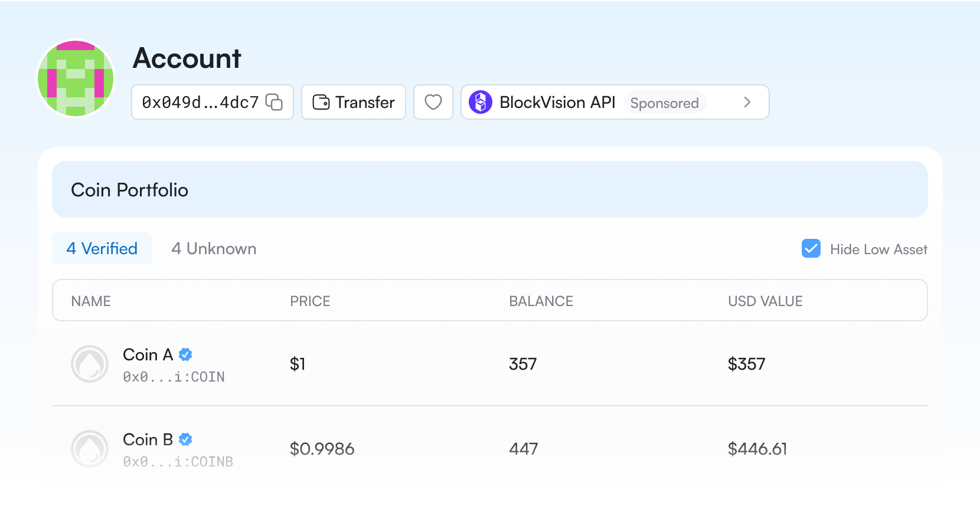Click the account avatar image
Viewport: 980px width, 529px height.
click(x=76, y=78)
